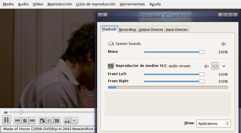Open the Lista de reproducción menu
241x133 pixels.
(96, 4)
